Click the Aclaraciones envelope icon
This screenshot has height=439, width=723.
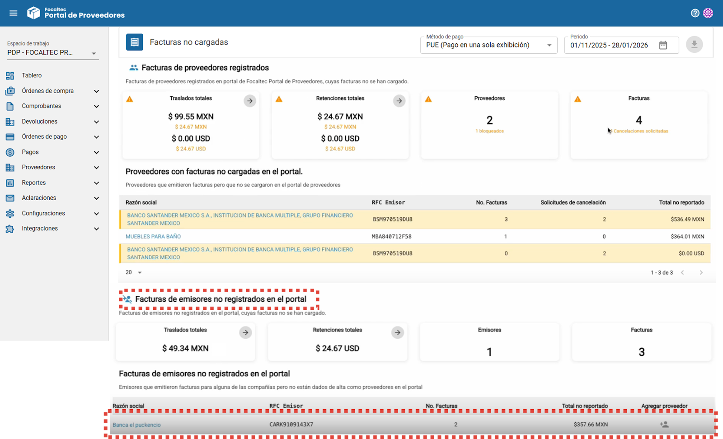coord(10,198)
